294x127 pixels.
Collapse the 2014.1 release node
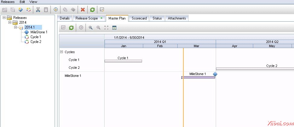point(15,27)
